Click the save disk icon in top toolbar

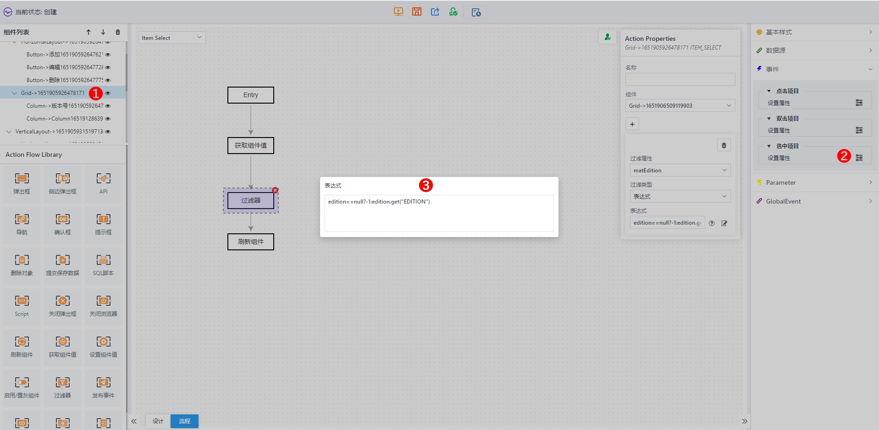click(x=416, y=12)
